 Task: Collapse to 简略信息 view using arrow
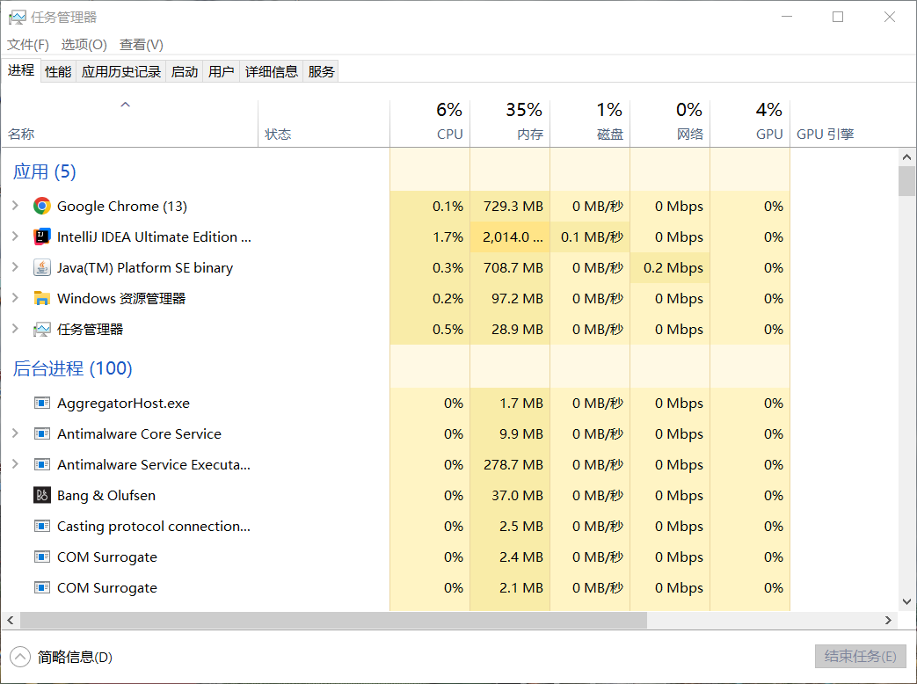(19, 657)
